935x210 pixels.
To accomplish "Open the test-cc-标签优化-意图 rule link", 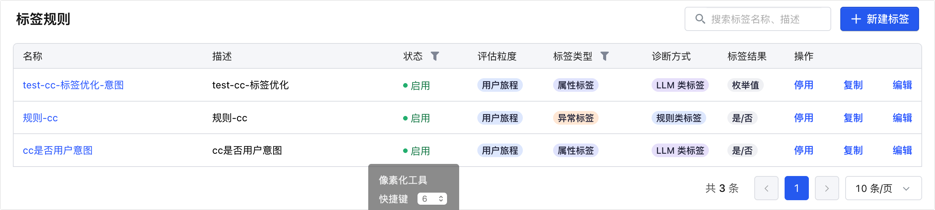I will 73,85.
